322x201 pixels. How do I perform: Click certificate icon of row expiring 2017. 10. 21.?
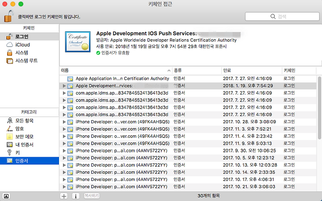[x=70, y=187]
